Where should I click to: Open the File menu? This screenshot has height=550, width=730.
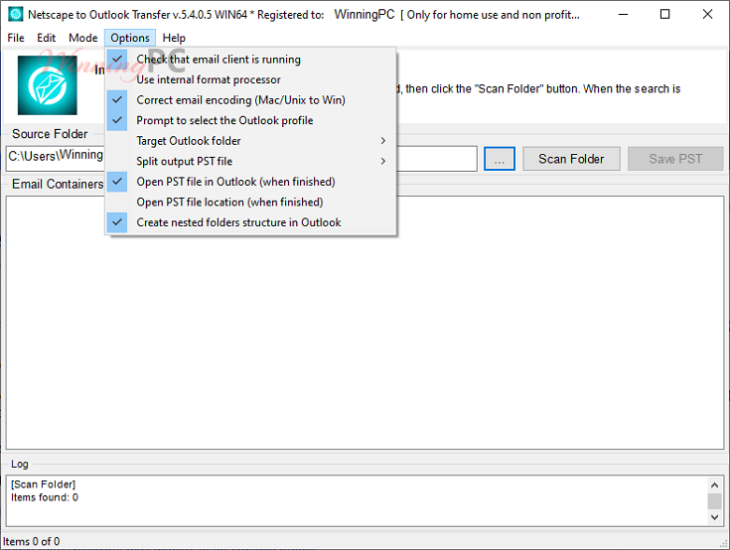coord(16,38)
